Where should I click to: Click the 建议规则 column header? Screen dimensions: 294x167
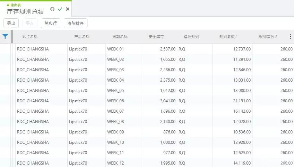191,37
